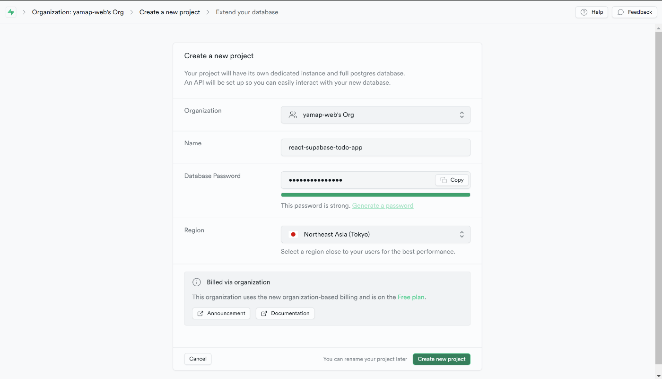Copy the database password
This screenshot has height=379, width=662.
click(452, 180)
